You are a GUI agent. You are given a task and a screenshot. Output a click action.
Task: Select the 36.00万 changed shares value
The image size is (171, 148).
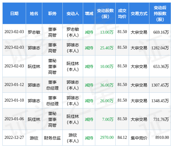(107, 85)
